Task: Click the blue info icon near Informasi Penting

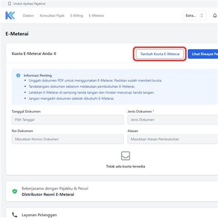Action: (x=18, y=75)
